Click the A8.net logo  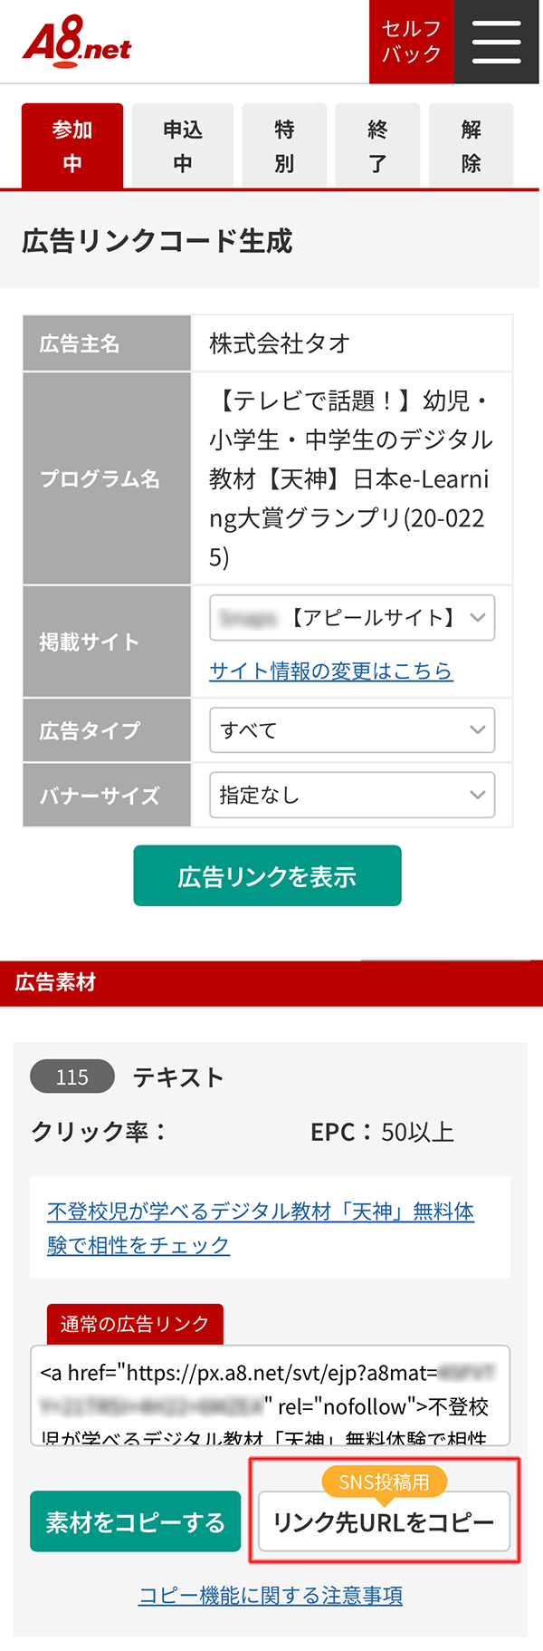(77, 43)
